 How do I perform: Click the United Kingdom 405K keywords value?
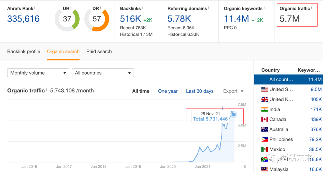point(316,99)
